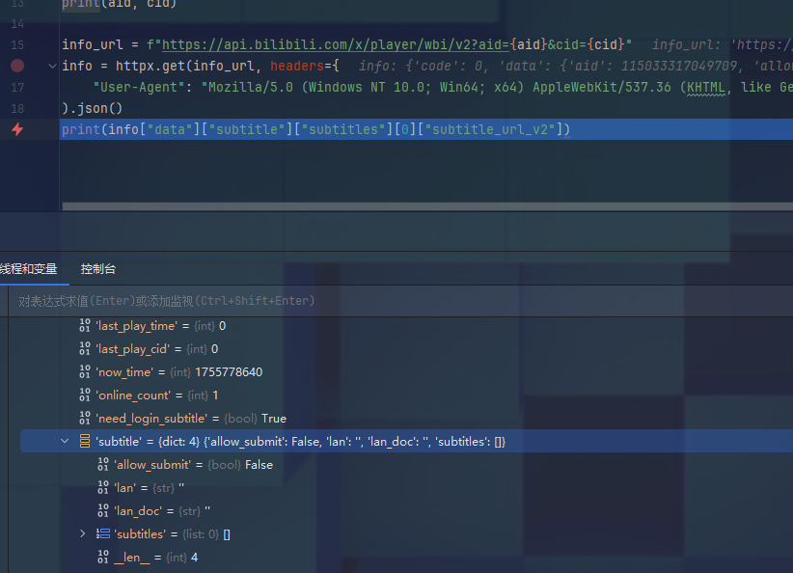Click the type icon beside 'last_play_time'

(x=84, y=326)
